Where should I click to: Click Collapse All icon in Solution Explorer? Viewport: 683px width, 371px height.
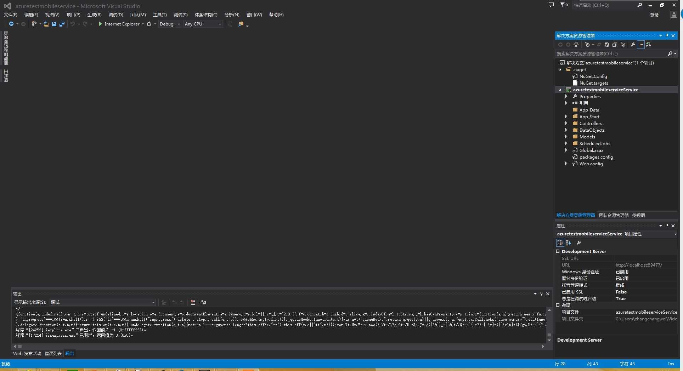click(x=615, y=45)
